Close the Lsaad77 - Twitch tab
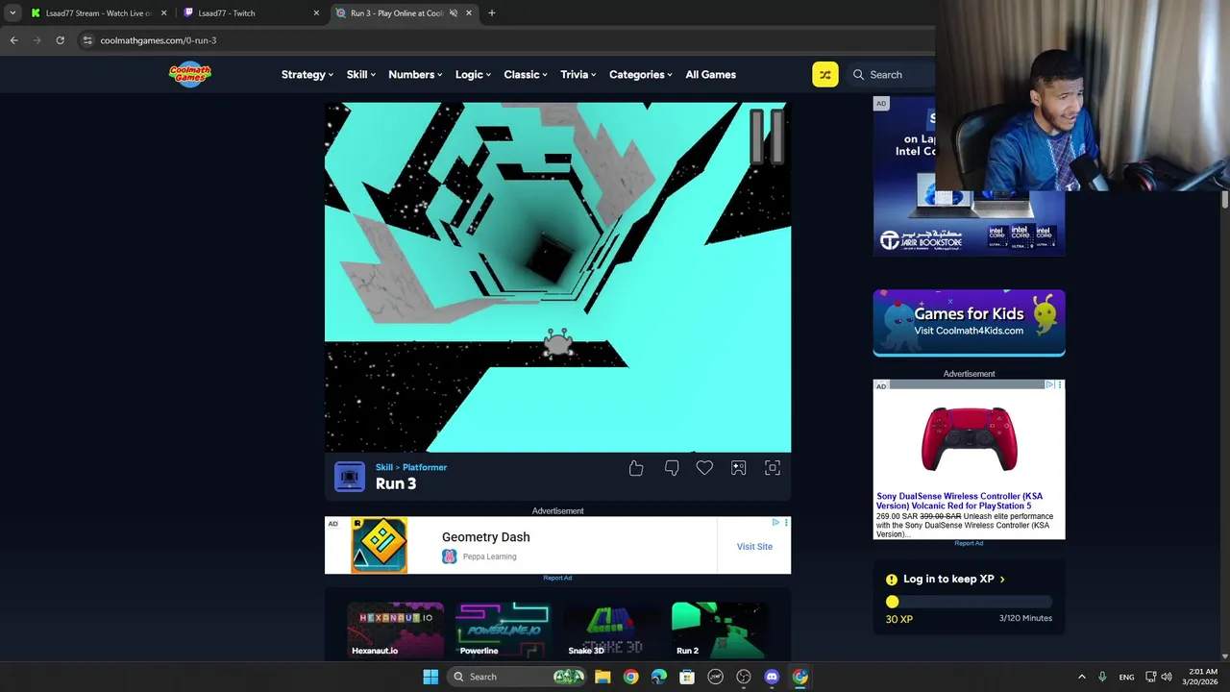 (x=316, y=13)
